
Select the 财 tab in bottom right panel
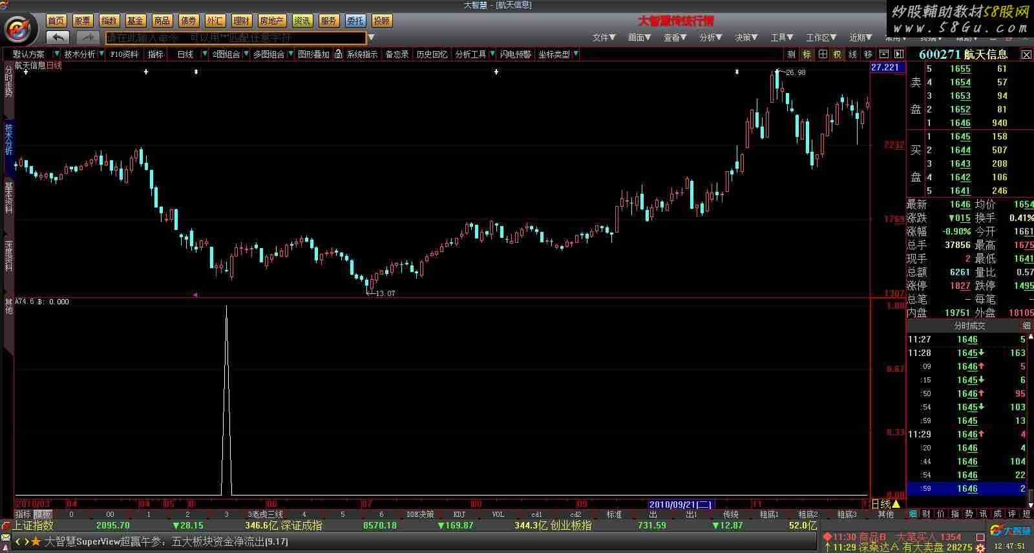927,514
